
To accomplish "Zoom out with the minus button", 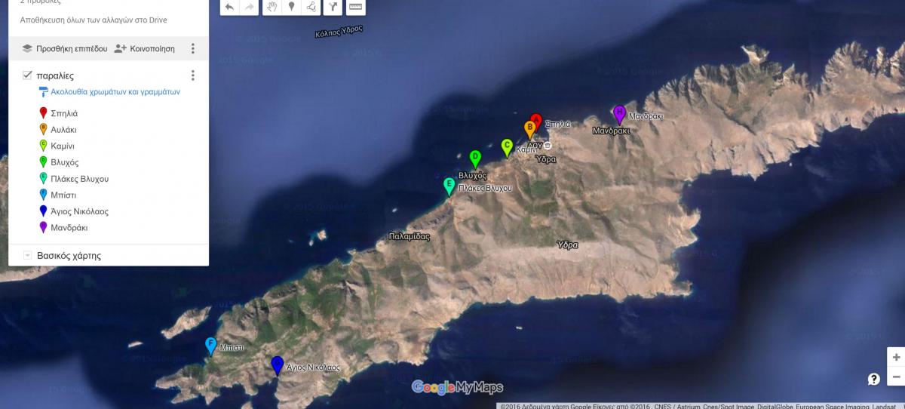I will point(896,377).
